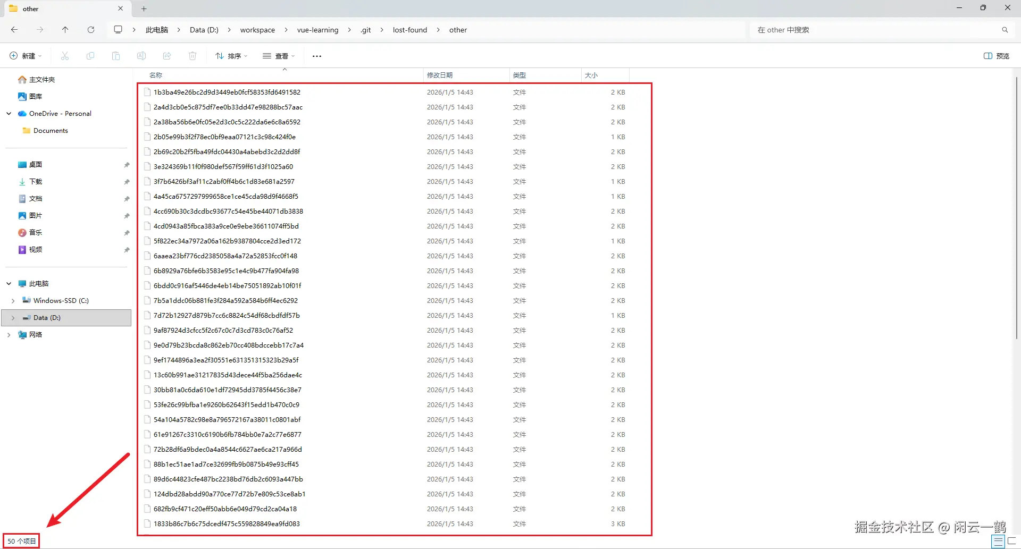This screenshot has width=1021, height=549.
Task: Open Desktop (桌面) quick access item
Action: pos(36,165)
